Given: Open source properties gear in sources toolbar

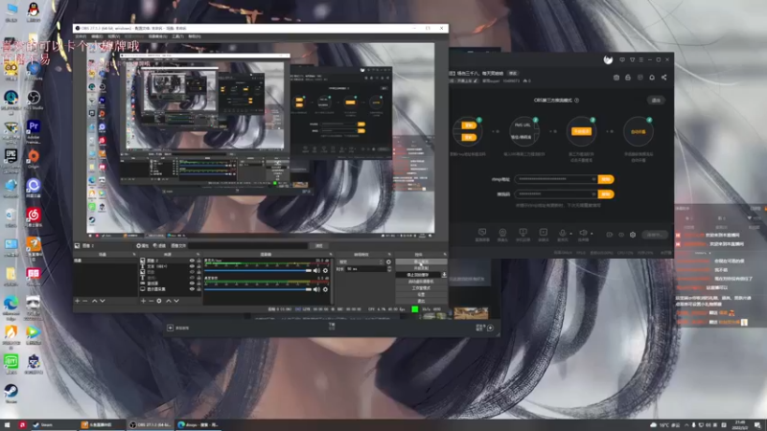Looking at the screenshot, I should pyautogui.click(x=159, y=301).
